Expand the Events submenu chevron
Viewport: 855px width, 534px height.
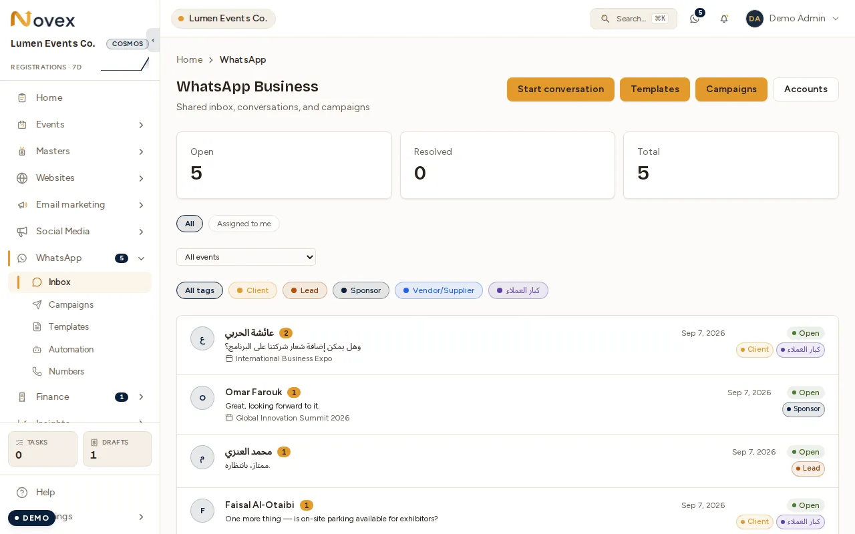[141, 125]
